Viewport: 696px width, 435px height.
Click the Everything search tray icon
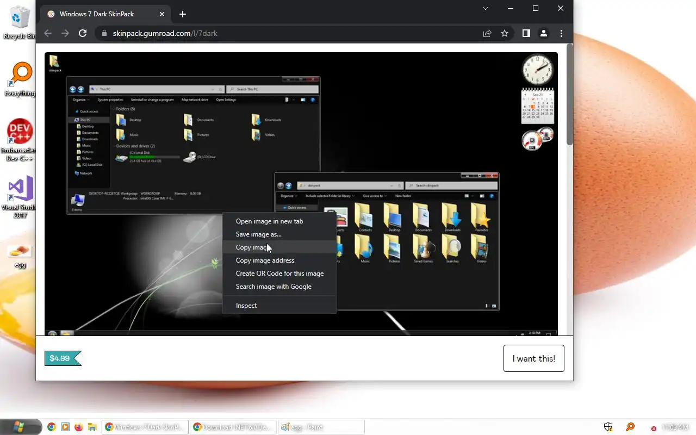pyautogui.click(x=630, y=427)
